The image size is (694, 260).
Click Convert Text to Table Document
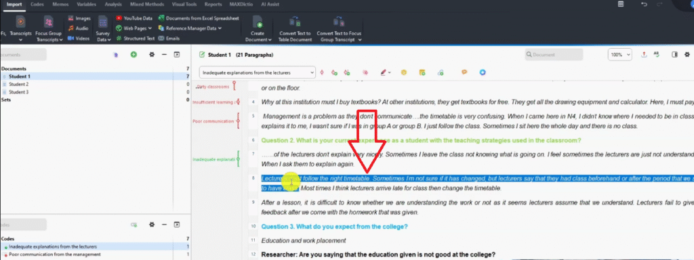click(x=295, y=29)
